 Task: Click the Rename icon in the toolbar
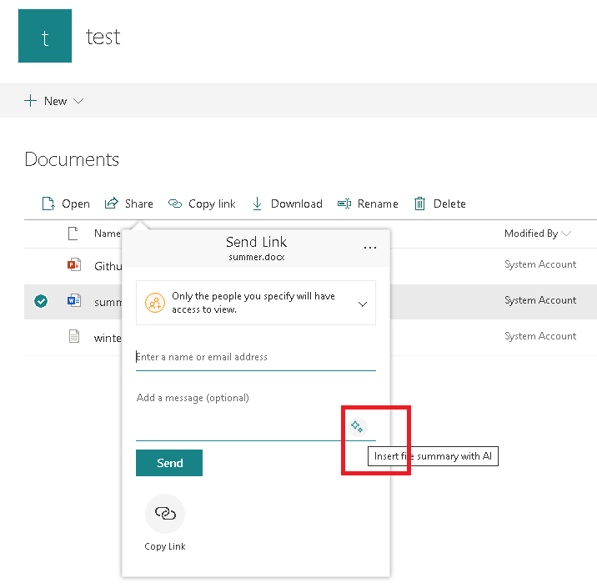344,204
